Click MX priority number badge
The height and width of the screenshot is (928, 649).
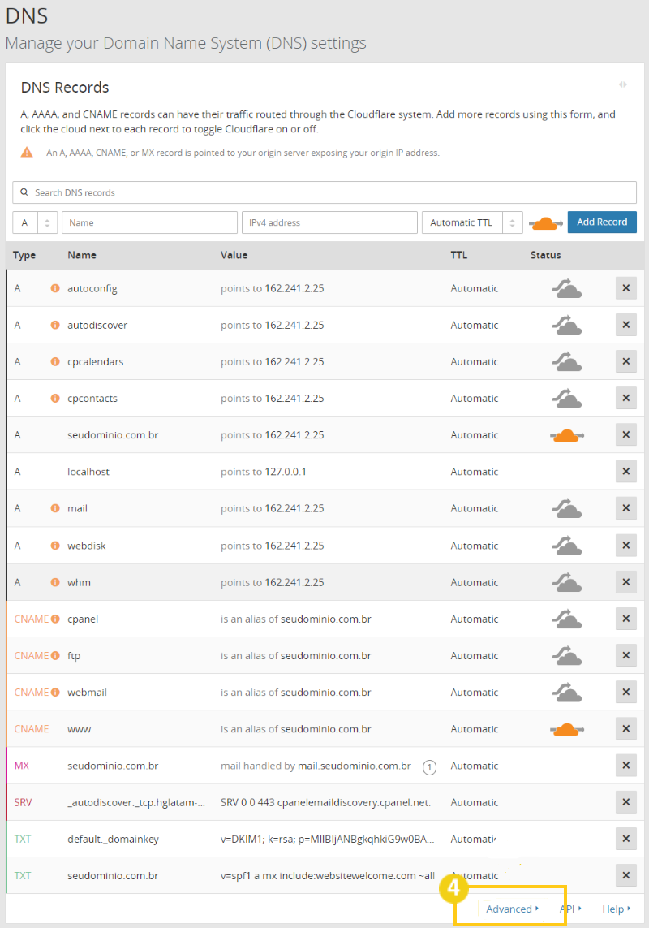click(x=429, y=767)
